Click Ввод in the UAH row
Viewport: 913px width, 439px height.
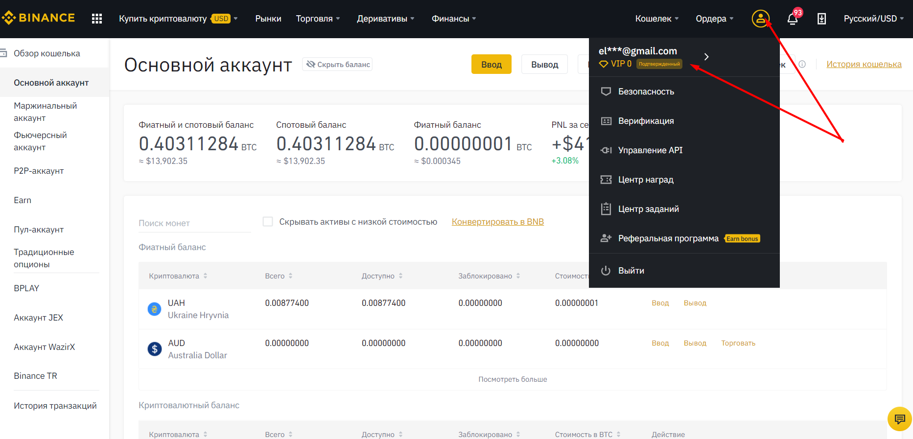660,303
